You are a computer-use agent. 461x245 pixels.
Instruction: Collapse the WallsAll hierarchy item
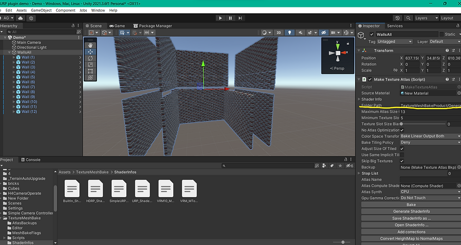tap(9, 52)
